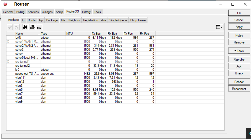The width and height of the screenshot is (251, 139).
Task: Click the Reprobe button
Action: tap(239, 59)
